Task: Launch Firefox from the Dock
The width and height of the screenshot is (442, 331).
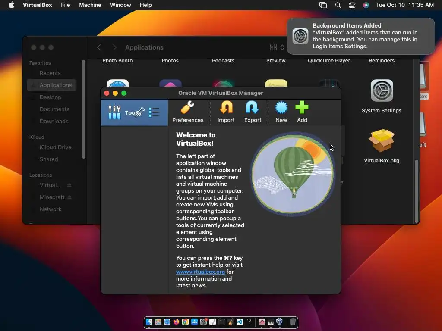Action: 176,322
